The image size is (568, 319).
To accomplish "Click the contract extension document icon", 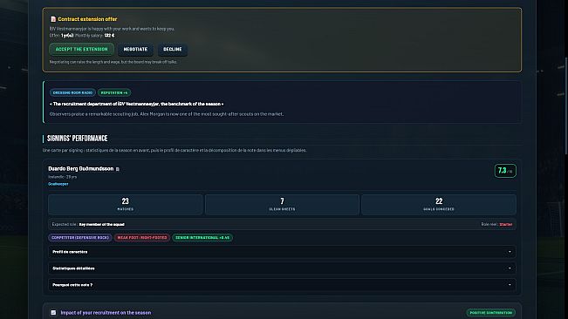I will click(x=53, y=19).
